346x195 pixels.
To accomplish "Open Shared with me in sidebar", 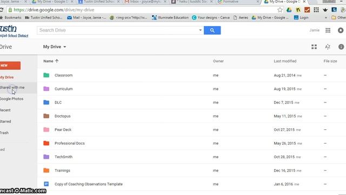I will click(12, 88).
